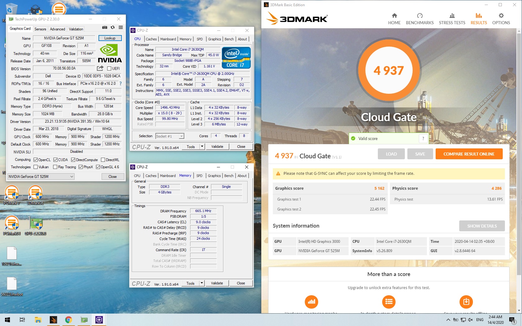Viewport: 522px width, 326px height.
Task: Open Caches tab in lower CPU-Z
Action: (151, 176)
